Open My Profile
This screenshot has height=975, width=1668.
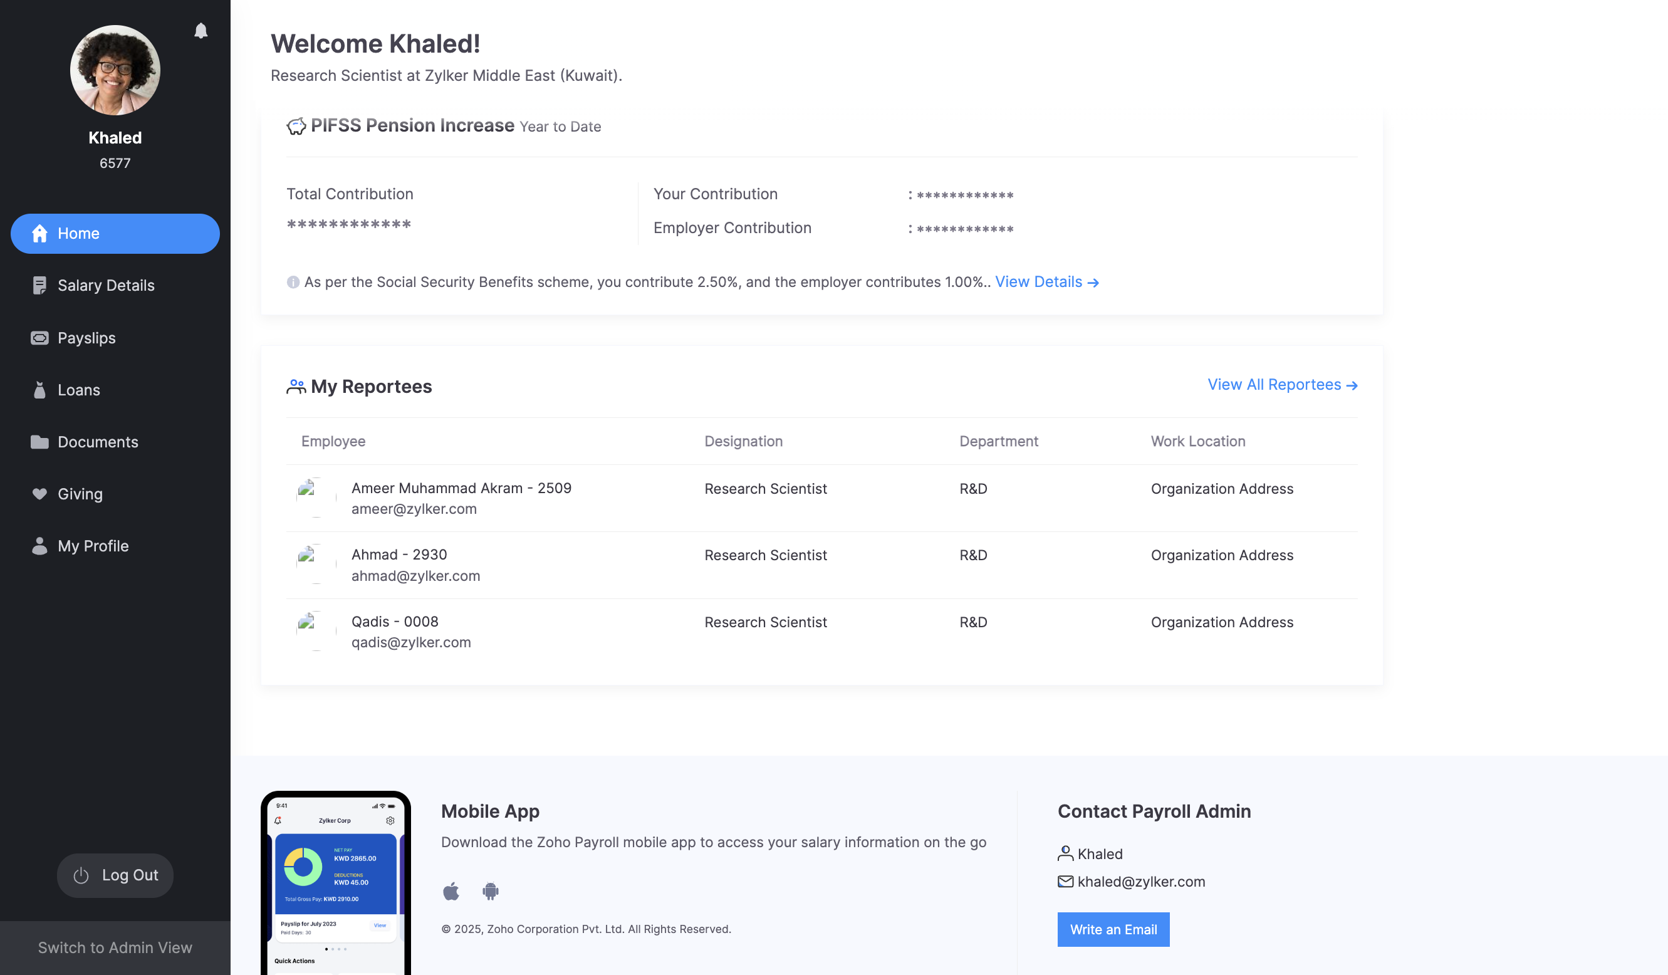[x=93, y=545]
